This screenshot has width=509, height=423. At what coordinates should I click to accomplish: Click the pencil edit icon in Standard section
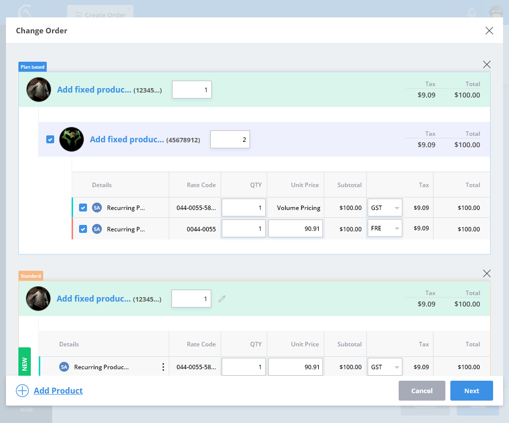tap(222, 299)
